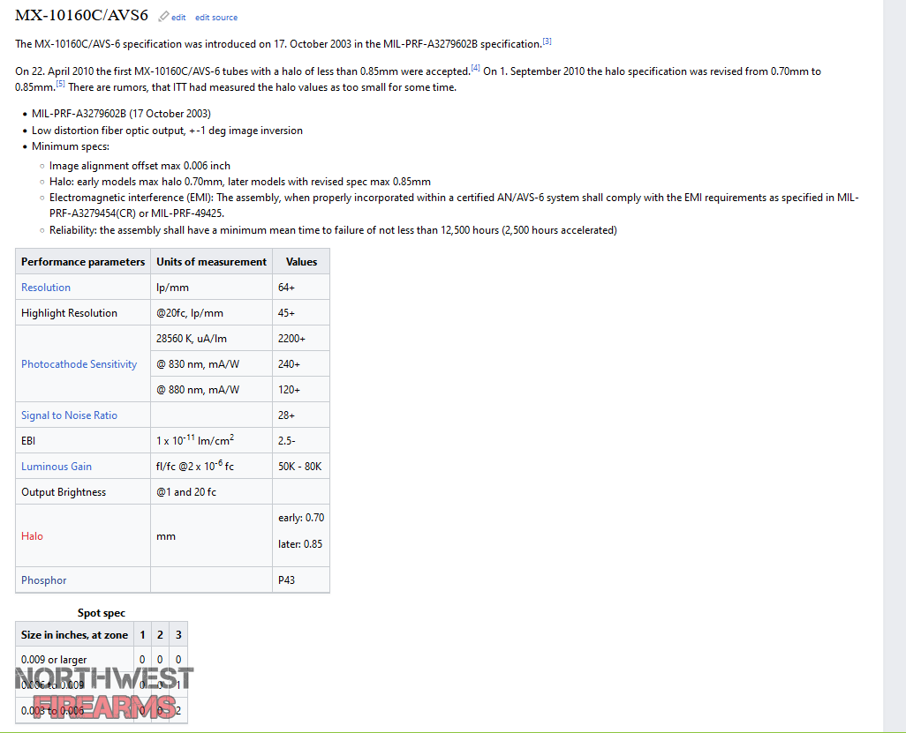Open the Photocathode Sensitivity link

click(x=79, y=363)
